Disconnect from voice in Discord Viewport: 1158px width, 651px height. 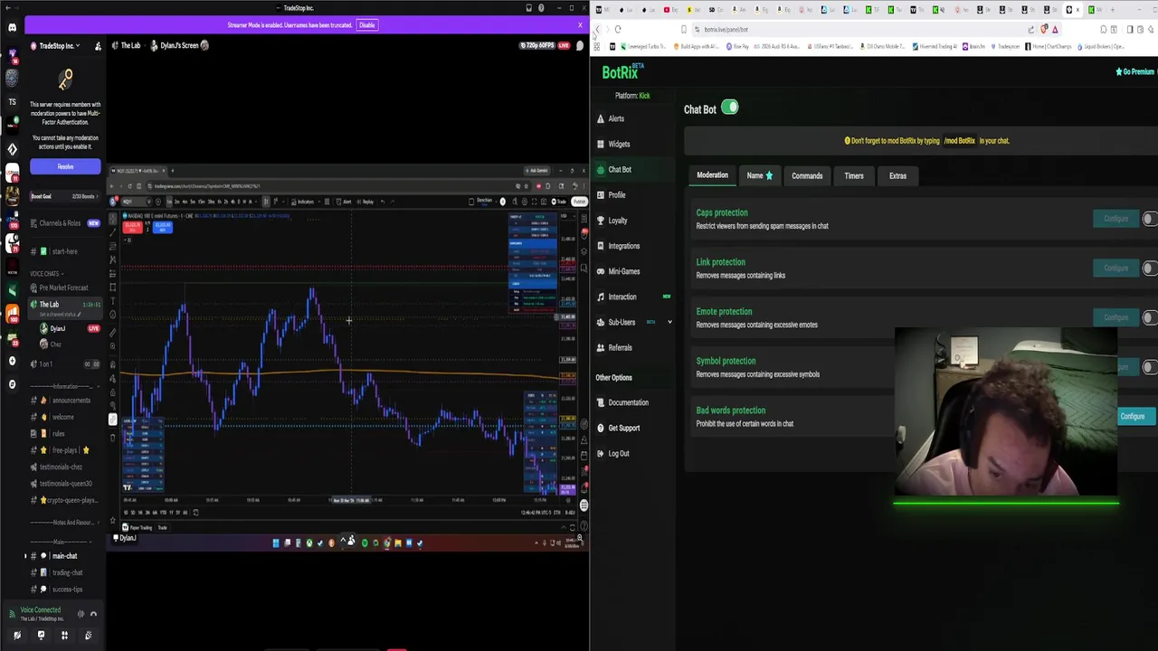click(93, 614)
